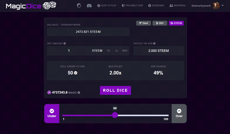Click themarkymark profile avatar
The image size is (230, 134).
pos(216,6)
